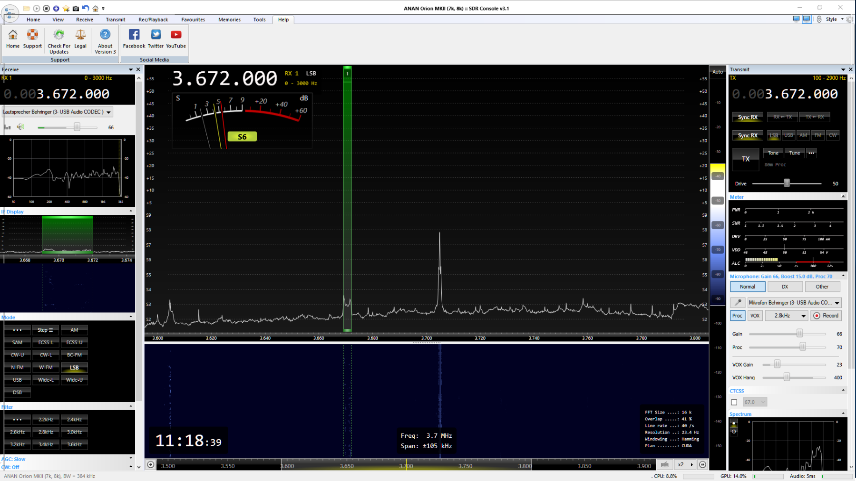Click the blue plus add icon in quick access toolbar

[x=56, y=8]
